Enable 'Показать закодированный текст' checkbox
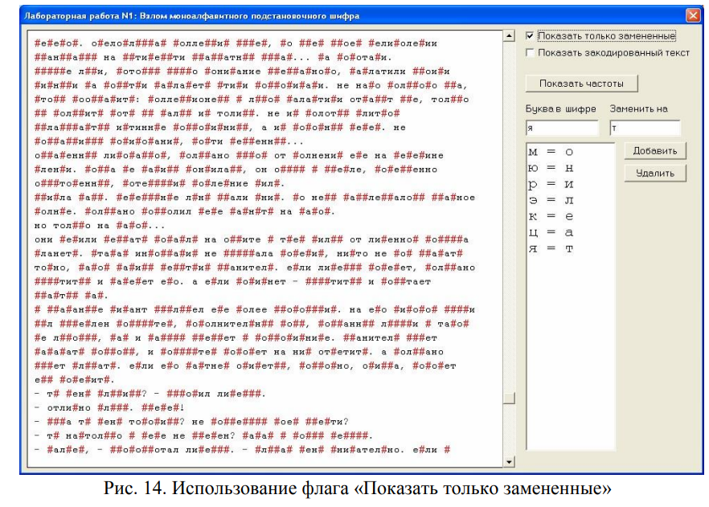The height and width of the screenshot is (507, 709). 530,53
